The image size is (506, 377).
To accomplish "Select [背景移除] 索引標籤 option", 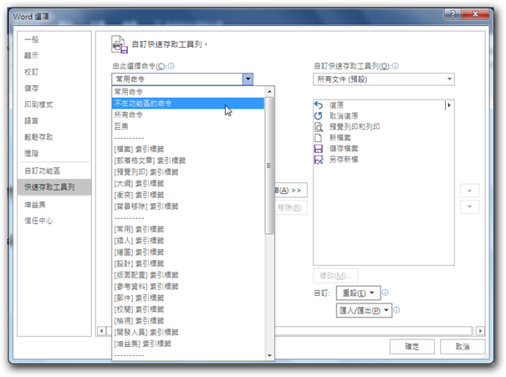I will [x=188, y=206].
